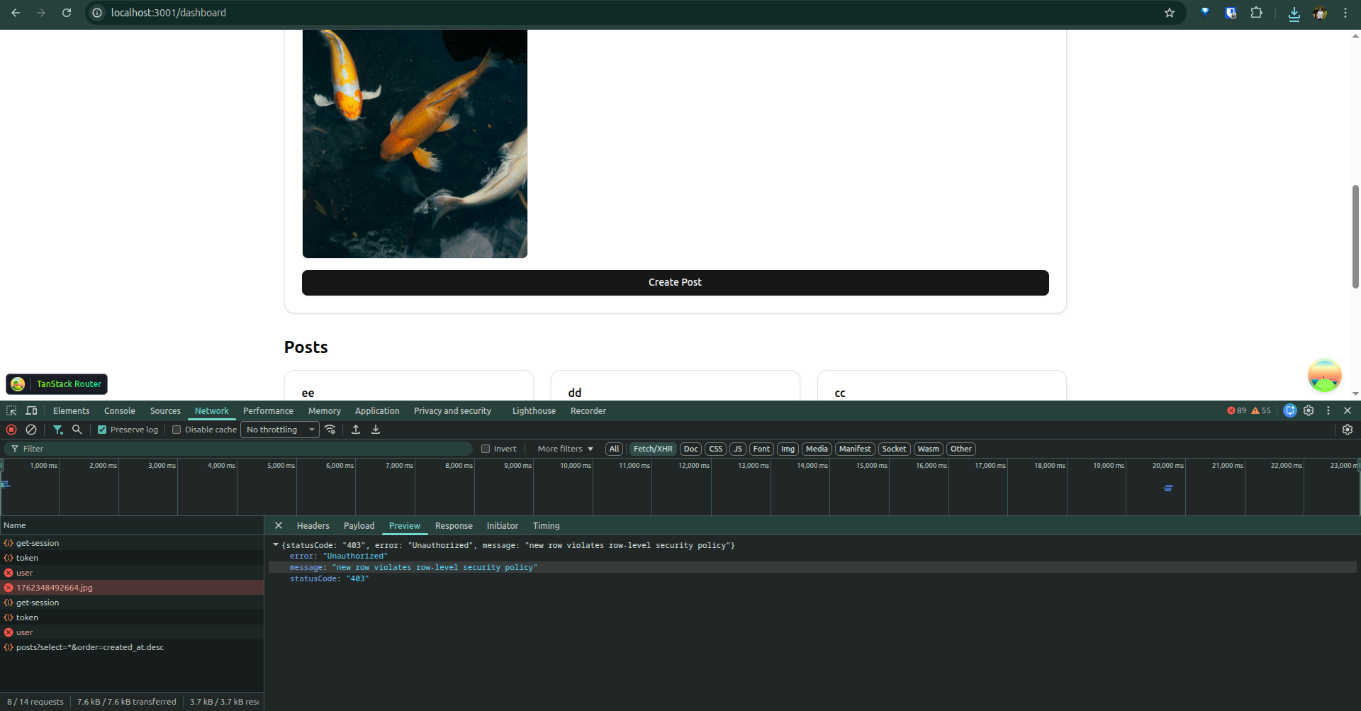The width and height of the screenshot is (1361, 711).
Task: Close the request details pane
Action: point(279,525)
